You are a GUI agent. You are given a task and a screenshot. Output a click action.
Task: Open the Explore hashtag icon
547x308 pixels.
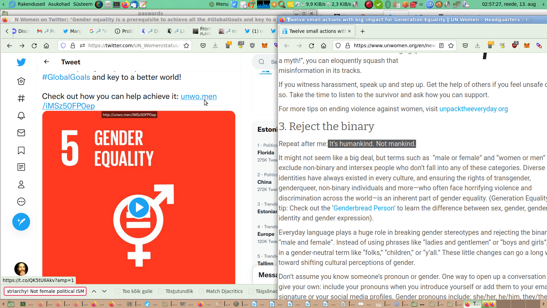coord(21,99)
